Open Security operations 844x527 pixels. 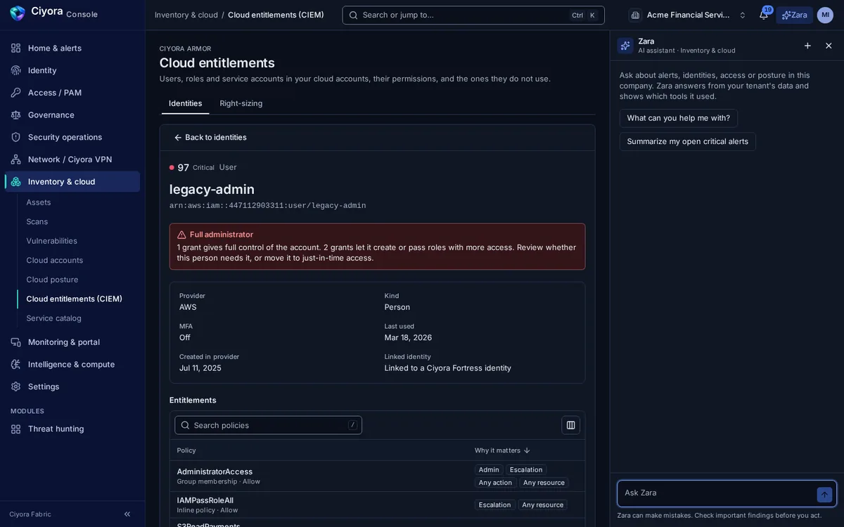point(72,137)
